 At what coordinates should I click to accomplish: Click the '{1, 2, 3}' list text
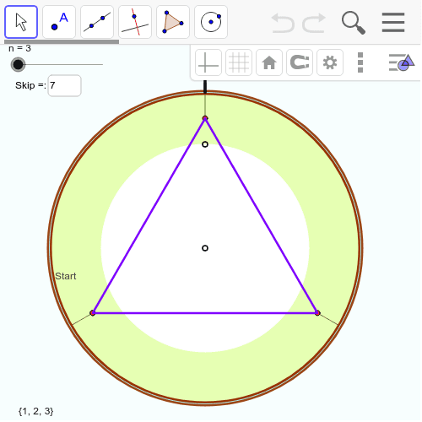pyautogui.click(x=35, y=411)
